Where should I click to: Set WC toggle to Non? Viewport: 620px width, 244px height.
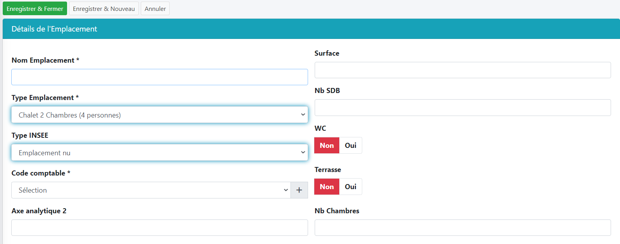tap(327, 146)
